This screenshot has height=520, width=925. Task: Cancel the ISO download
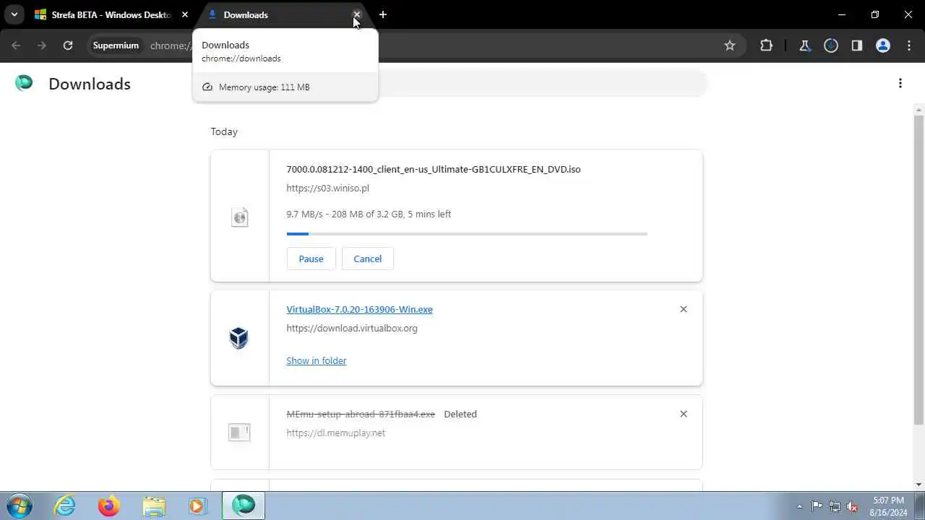(x=368, y=259)
